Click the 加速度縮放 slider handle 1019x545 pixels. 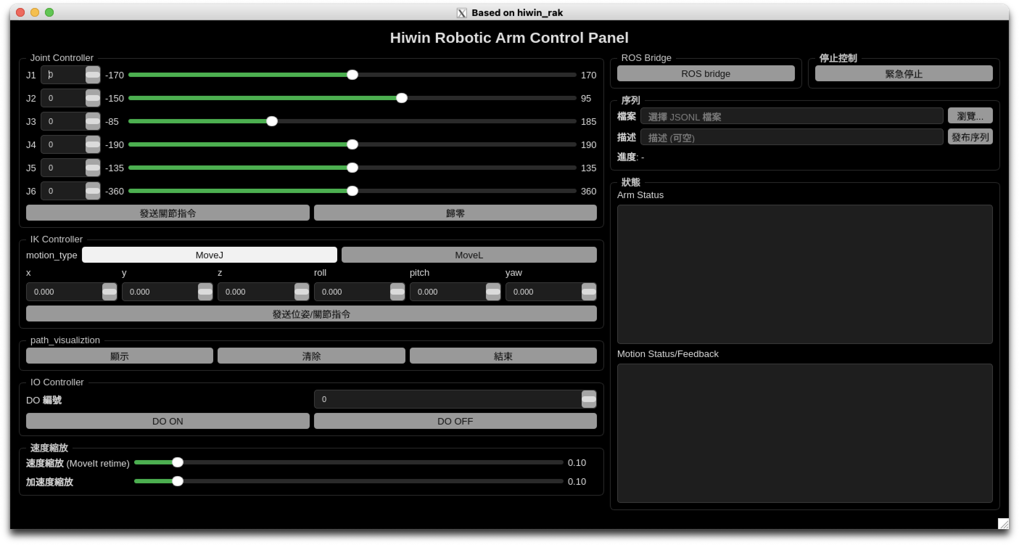[178, 482]
